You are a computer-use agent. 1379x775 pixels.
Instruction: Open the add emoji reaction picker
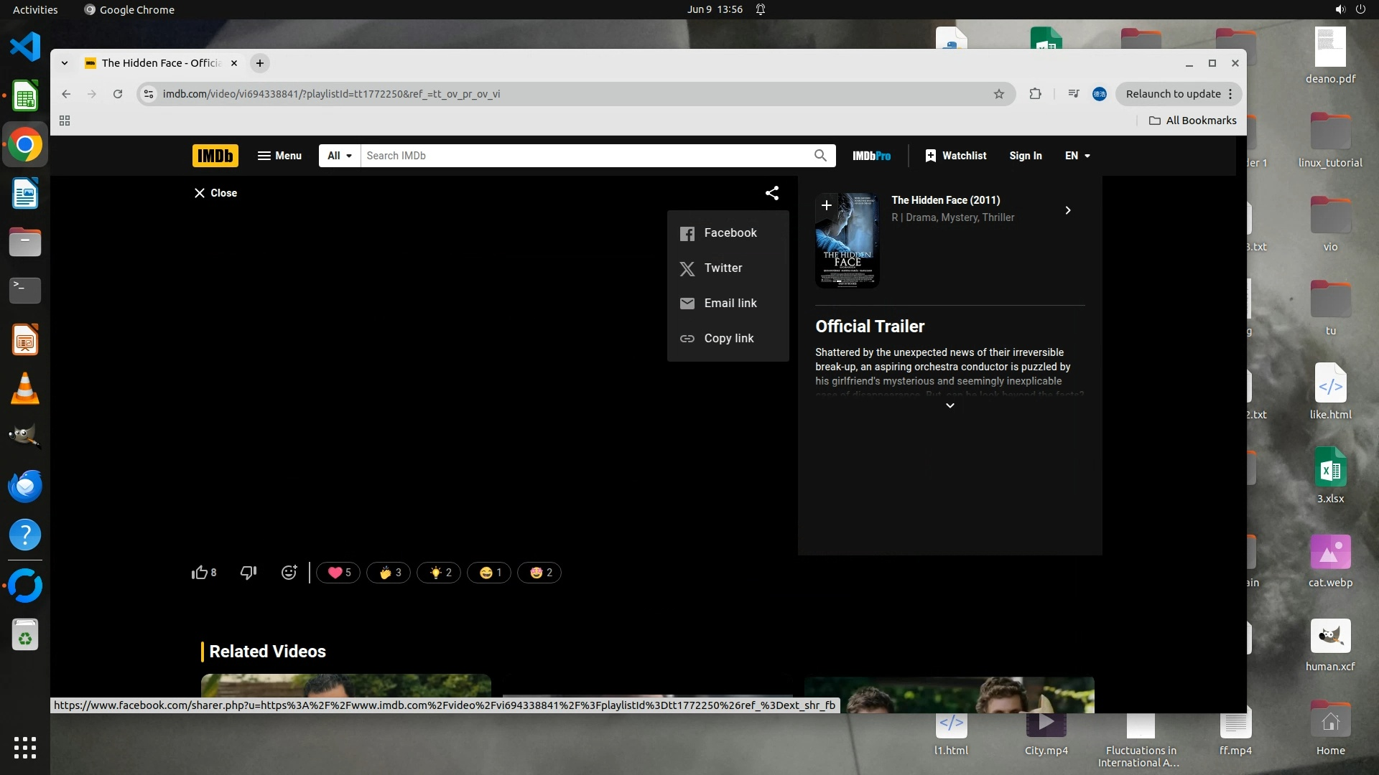pyautogui.click(x=289, y=573)
